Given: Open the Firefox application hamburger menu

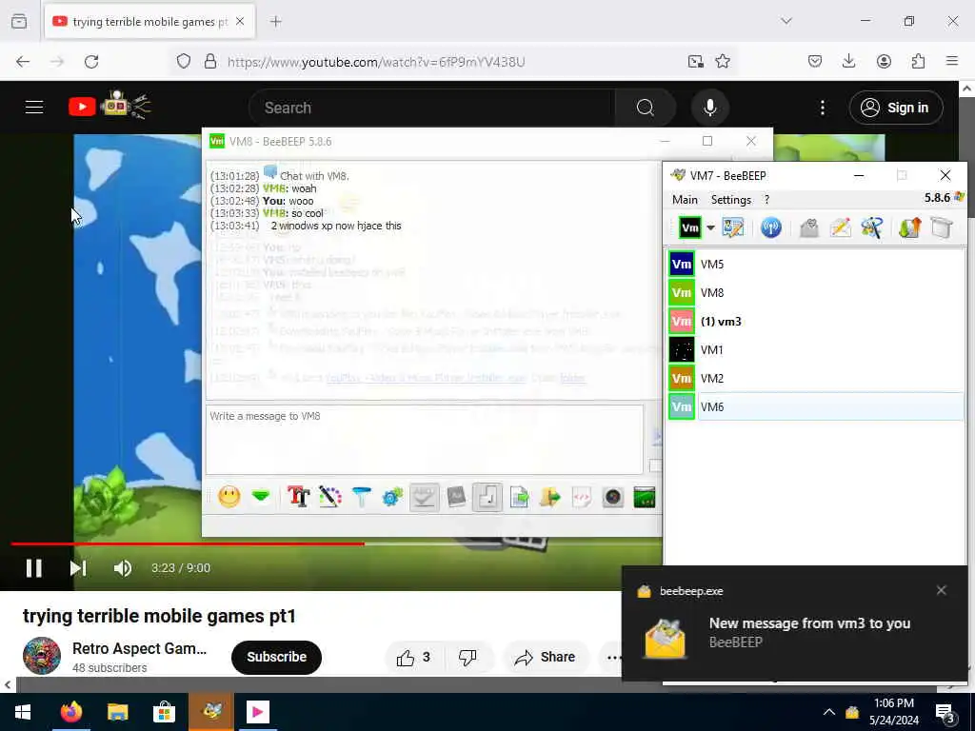Looking at the screenshot, I should pyautogui.click(x=952, y=61).
